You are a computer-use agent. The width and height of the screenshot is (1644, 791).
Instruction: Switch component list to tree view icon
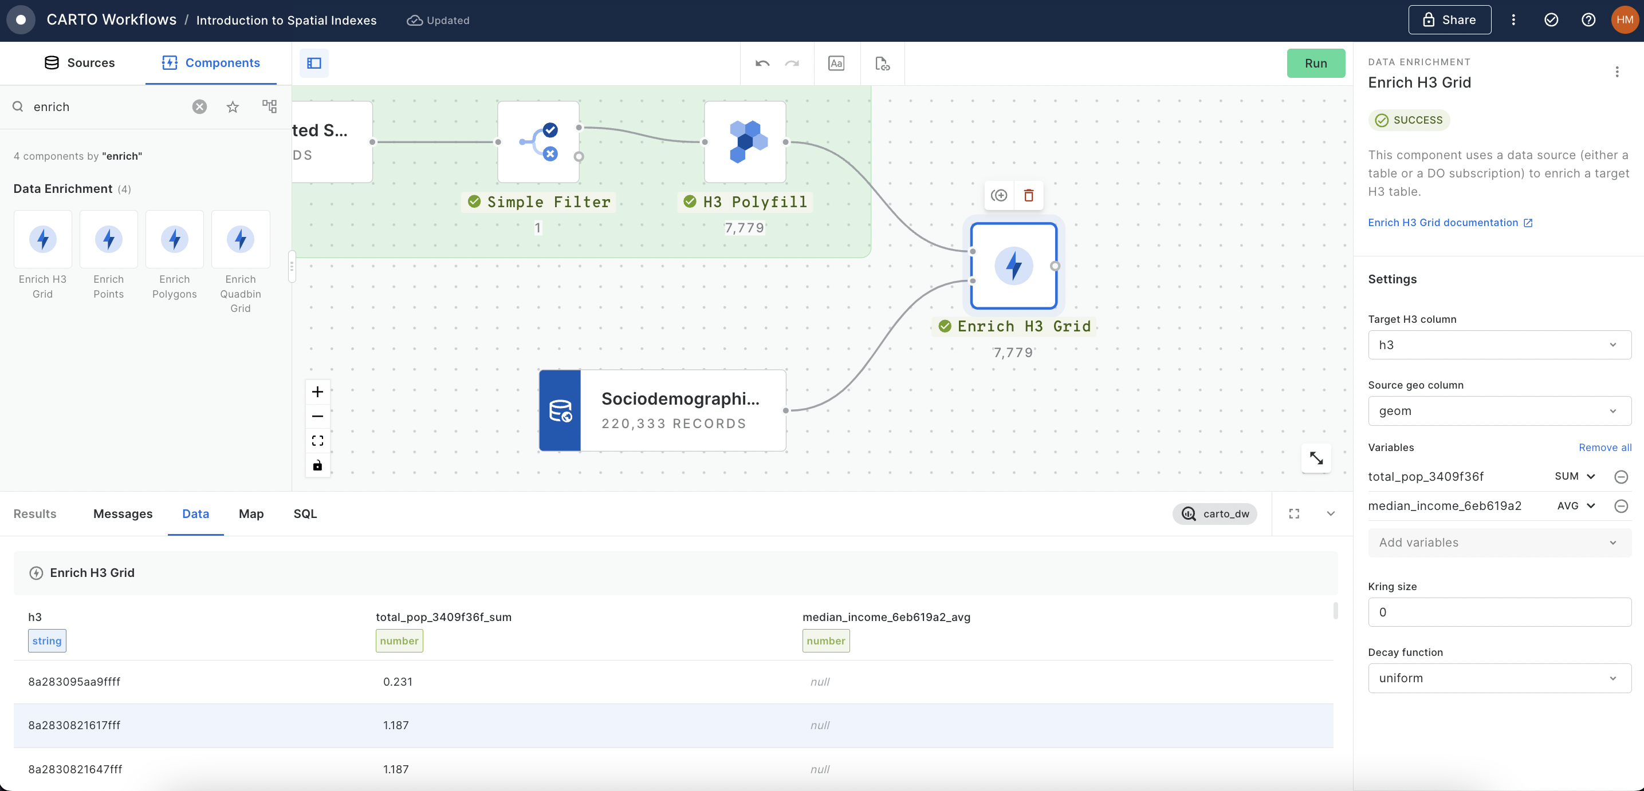coord(269,106)
